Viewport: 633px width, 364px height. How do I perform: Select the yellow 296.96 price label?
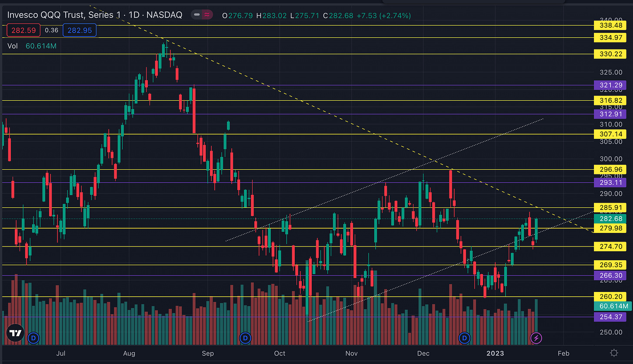[611, 169]
